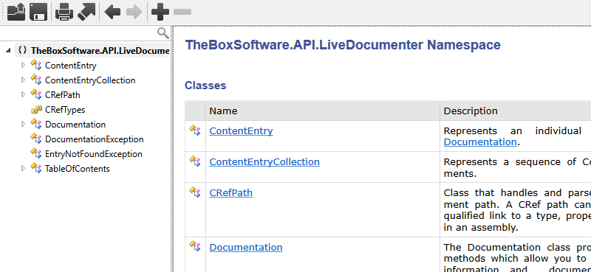Image resolution: width=591 pixels, height=272 pixels.
Task: Click the plus Add toolbar icon
Action: [160, 12]
